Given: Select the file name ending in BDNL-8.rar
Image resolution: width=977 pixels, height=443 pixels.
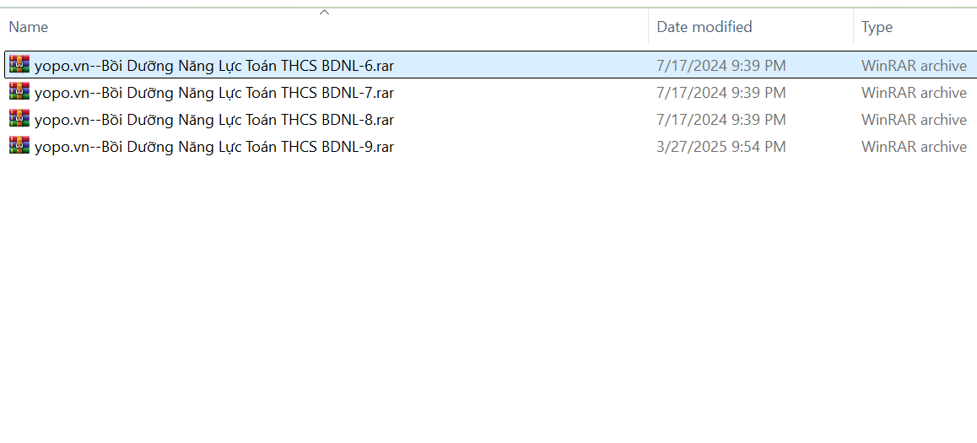Looking at the screenshot, I should 213,120.
